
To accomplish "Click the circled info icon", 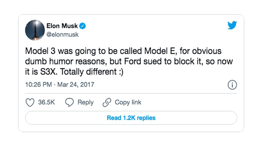I will 232,85.
